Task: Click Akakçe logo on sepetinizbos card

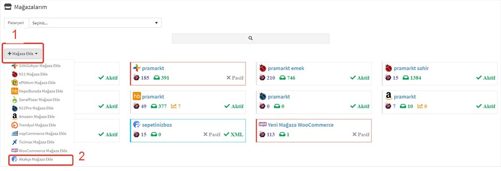Action: click(137, 124)
